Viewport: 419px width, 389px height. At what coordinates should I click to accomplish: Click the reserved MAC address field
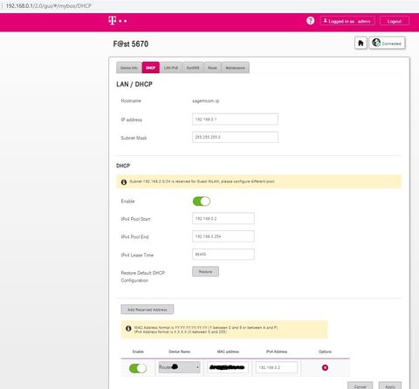point(228,367)
